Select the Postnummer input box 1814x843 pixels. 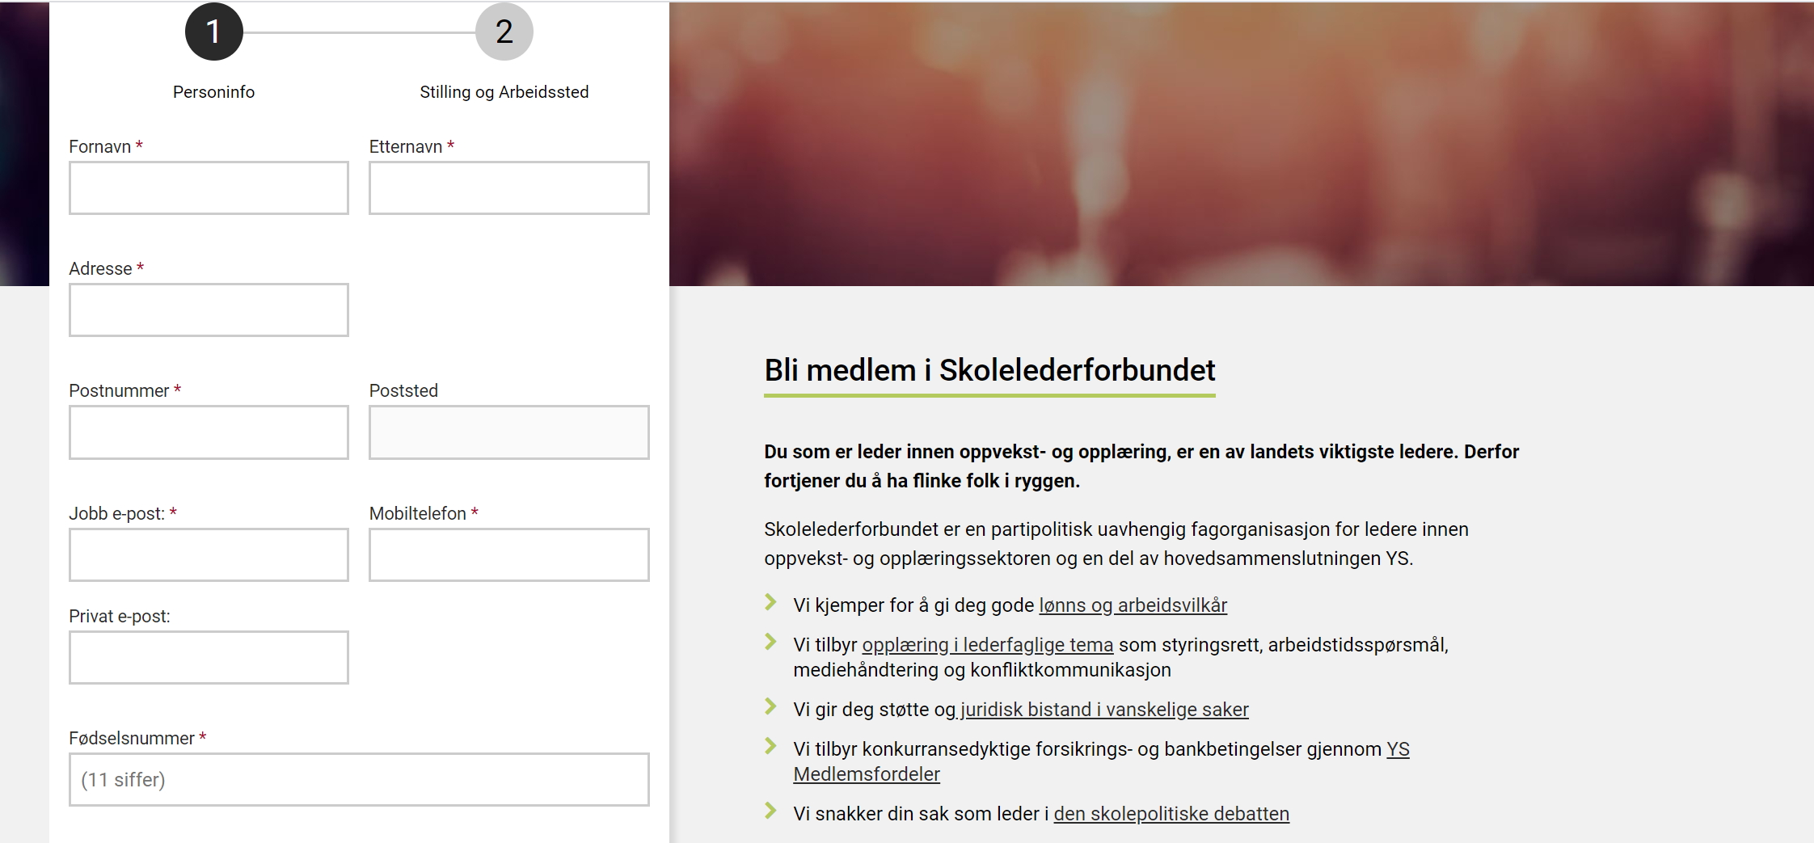point(209,432)
